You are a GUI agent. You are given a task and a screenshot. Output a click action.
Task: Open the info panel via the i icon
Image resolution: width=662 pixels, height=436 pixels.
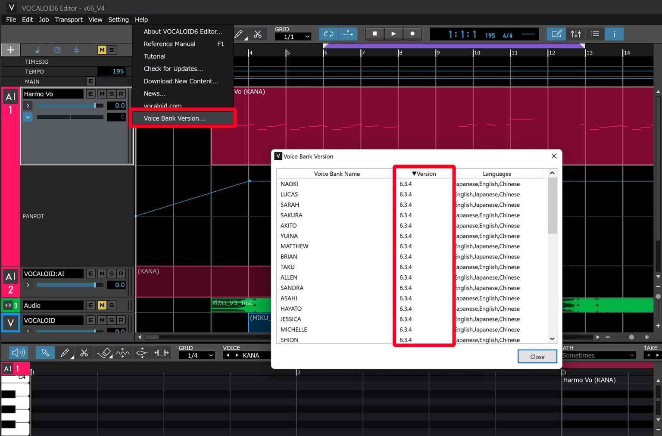tap(614, 34)
